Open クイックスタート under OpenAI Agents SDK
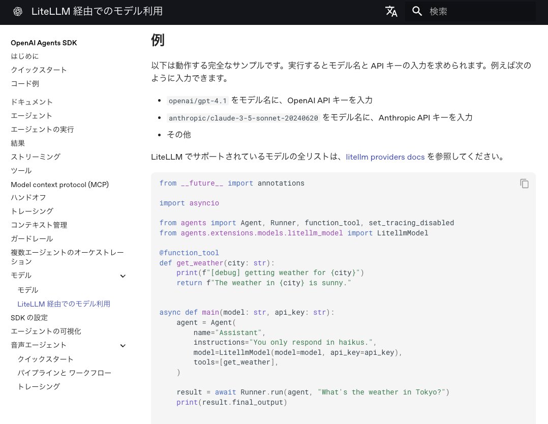This screenshot has height=424, width=548. coord(39,70)
